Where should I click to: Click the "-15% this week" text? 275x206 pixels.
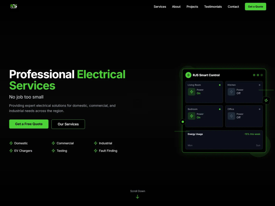click(252, 134)
